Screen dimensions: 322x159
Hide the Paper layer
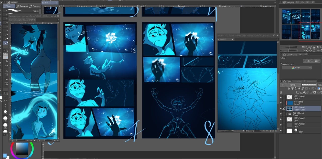click(281, 130)
